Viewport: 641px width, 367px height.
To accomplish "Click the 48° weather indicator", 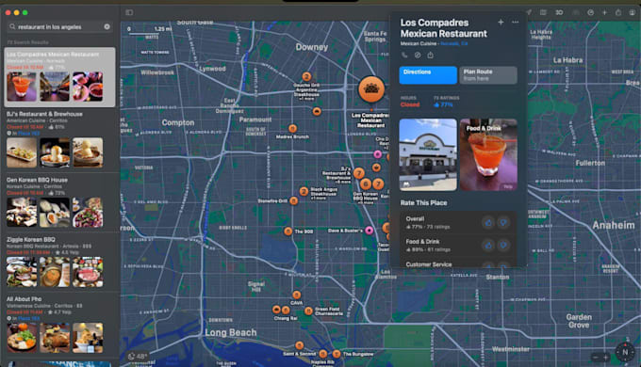I will [138, 356].
